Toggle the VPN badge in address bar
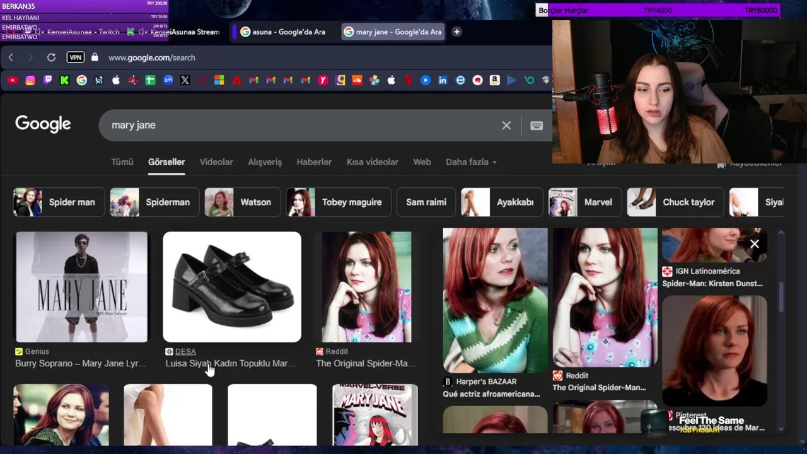The image size is (807, 454). (x=76, y=57)
